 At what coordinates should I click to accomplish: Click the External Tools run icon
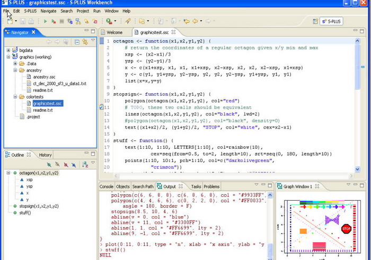tap(109, 21)
